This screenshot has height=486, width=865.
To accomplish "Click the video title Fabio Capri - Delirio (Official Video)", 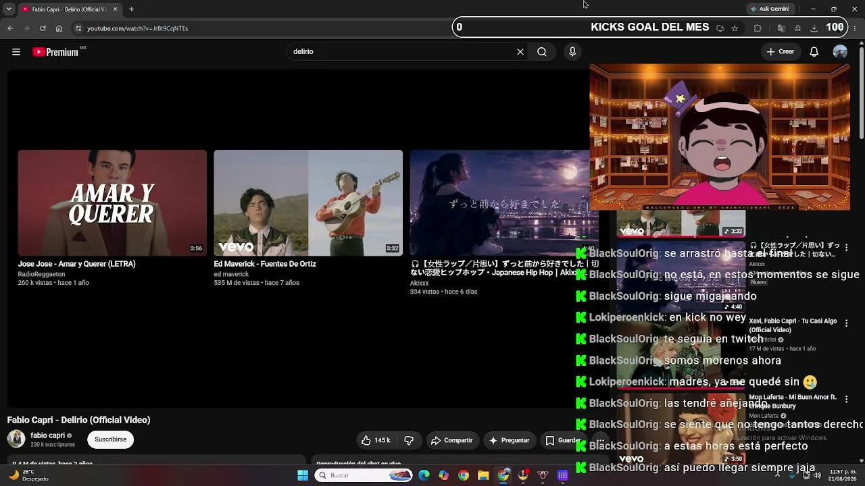I will point(79,420).
